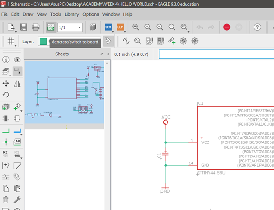This screenshot has width=274, height=210.
Task: Select the Add gate Invoke tool
Action: [17, 107]
